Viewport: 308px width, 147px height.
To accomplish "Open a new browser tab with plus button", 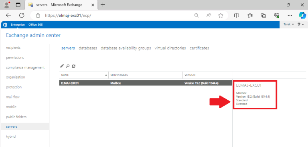I will tap(103, 5).
